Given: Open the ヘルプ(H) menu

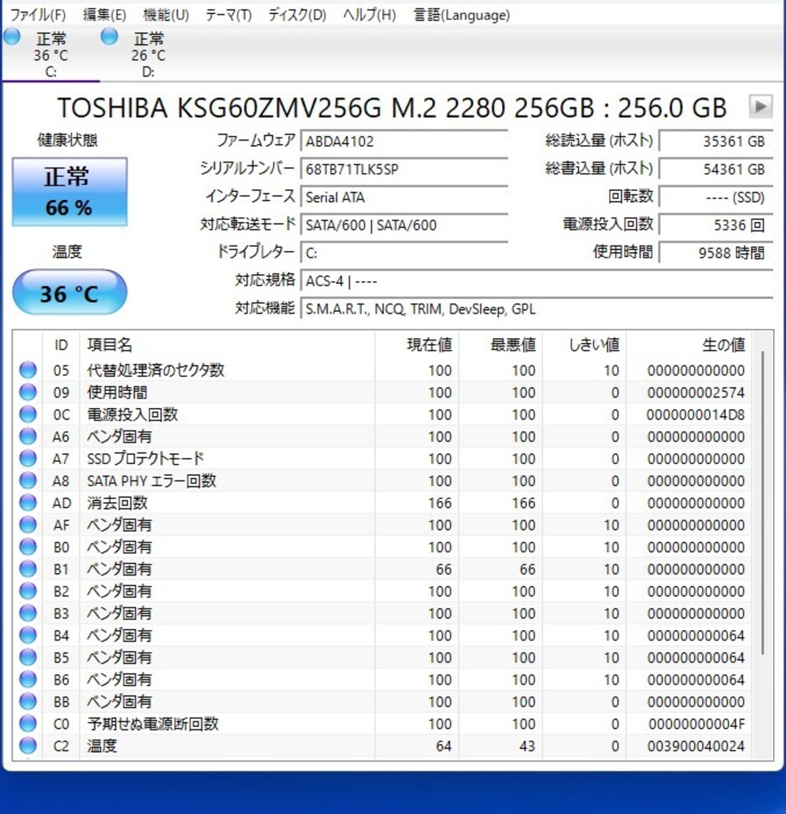Looking at the screenshot, I should click(369, 14).
